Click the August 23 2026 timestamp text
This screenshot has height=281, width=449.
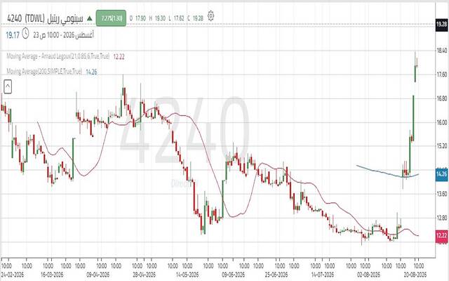point(63,35)
